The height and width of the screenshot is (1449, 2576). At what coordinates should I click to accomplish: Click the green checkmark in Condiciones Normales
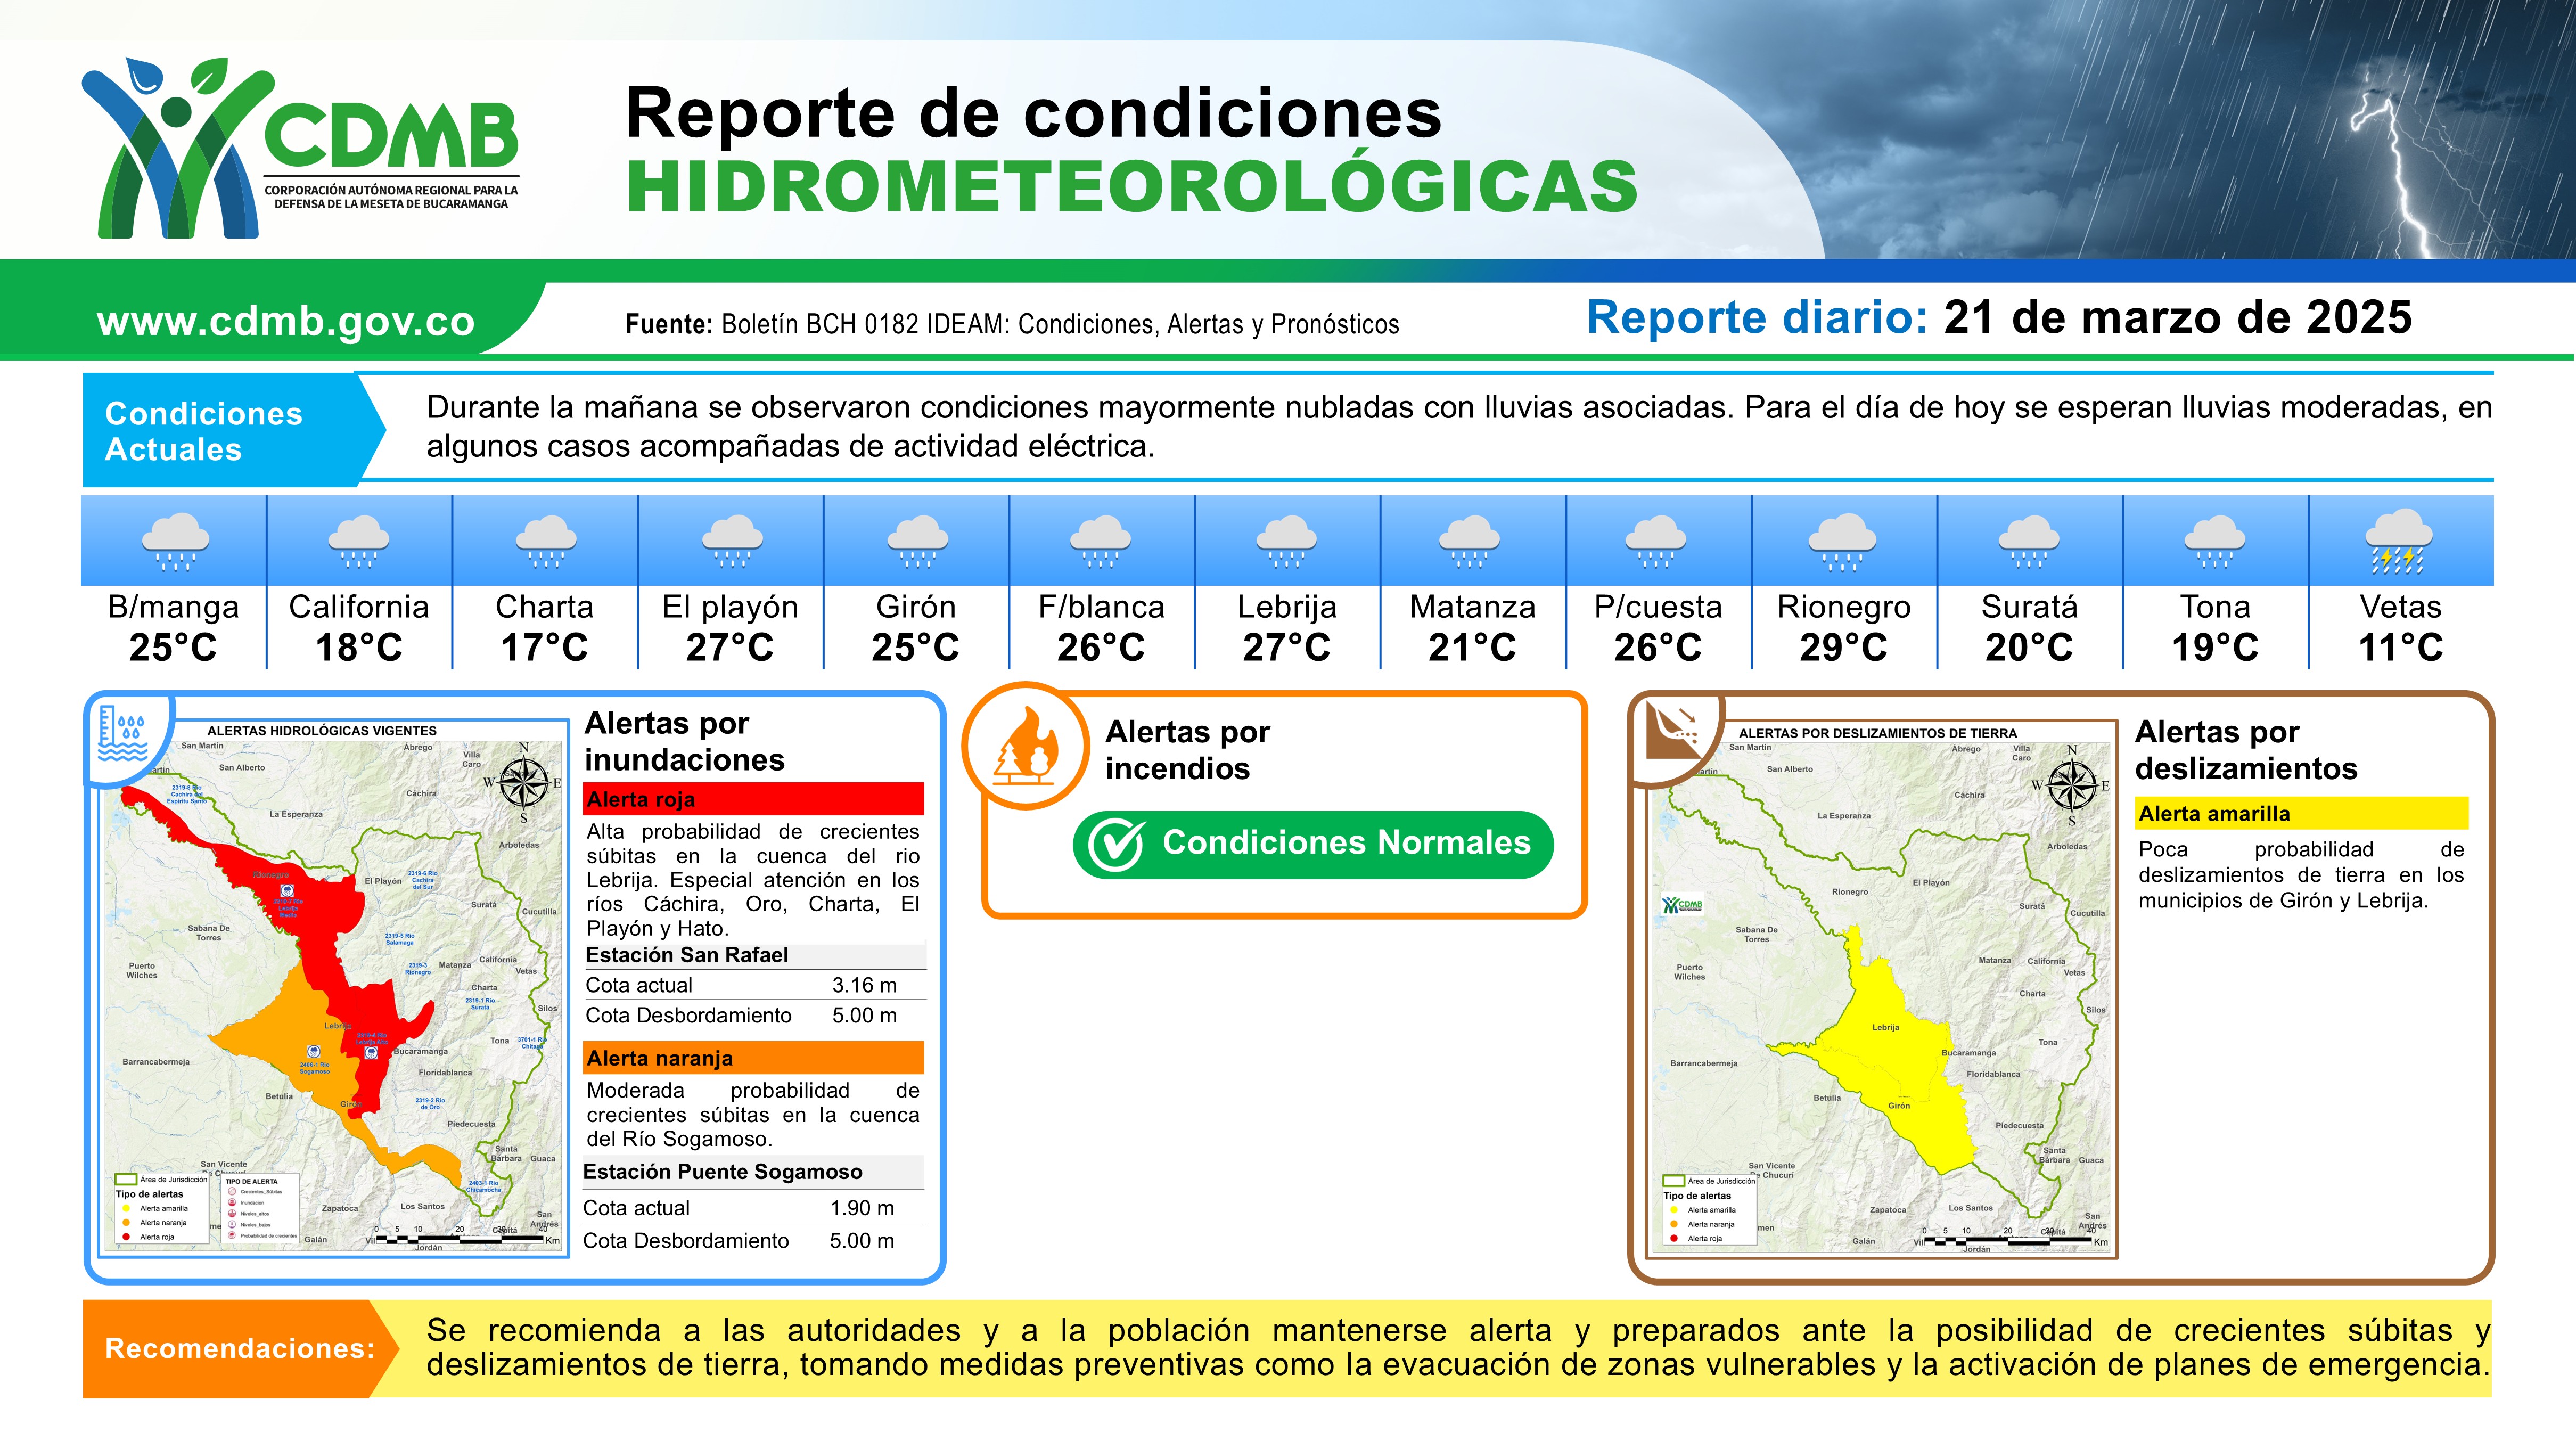click(1116, 845)
